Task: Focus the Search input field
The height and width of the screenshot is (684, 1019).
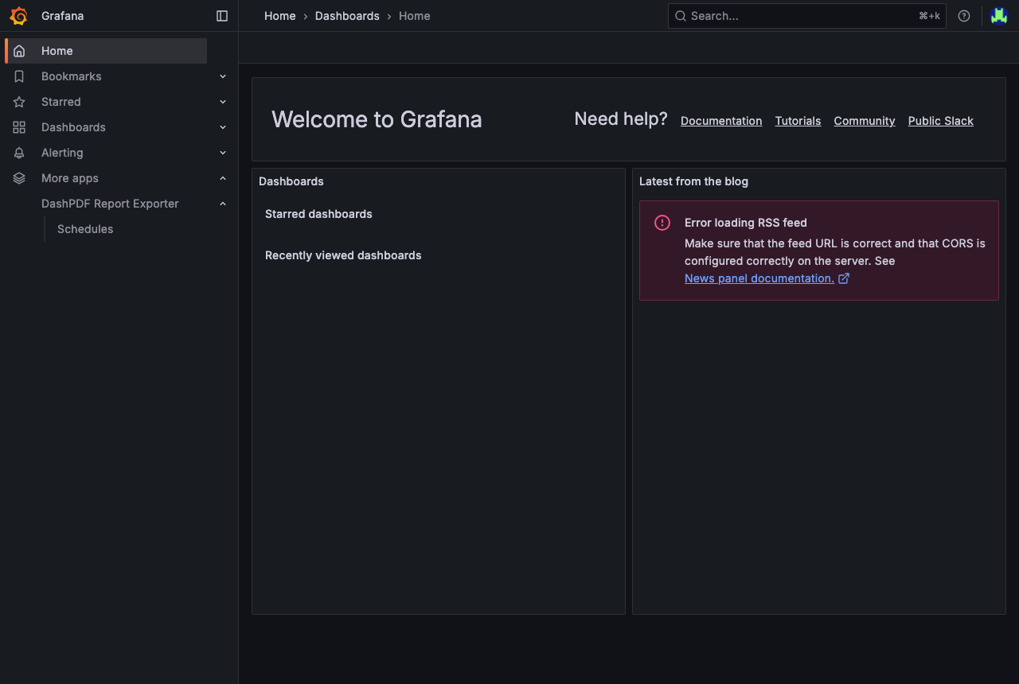Action: pos(807,16)
